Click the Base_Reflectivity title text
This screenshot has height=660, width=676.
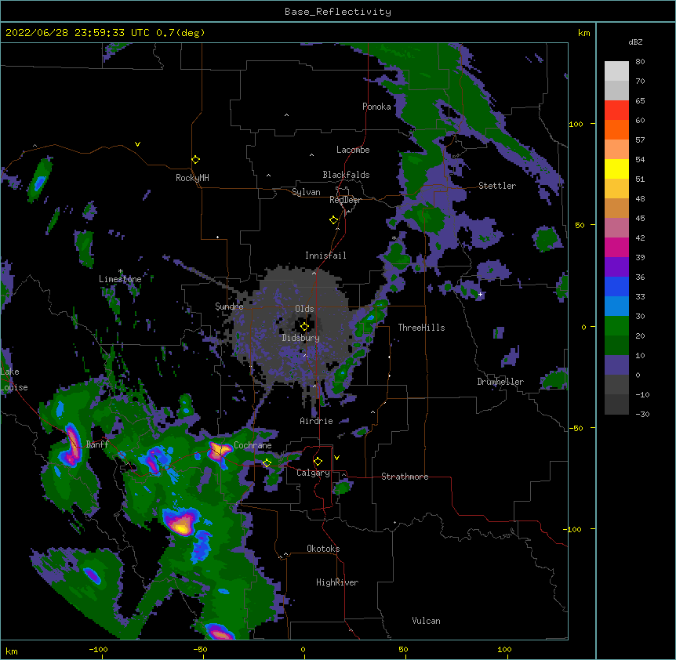pyautogui.click(x=338, y=12)
